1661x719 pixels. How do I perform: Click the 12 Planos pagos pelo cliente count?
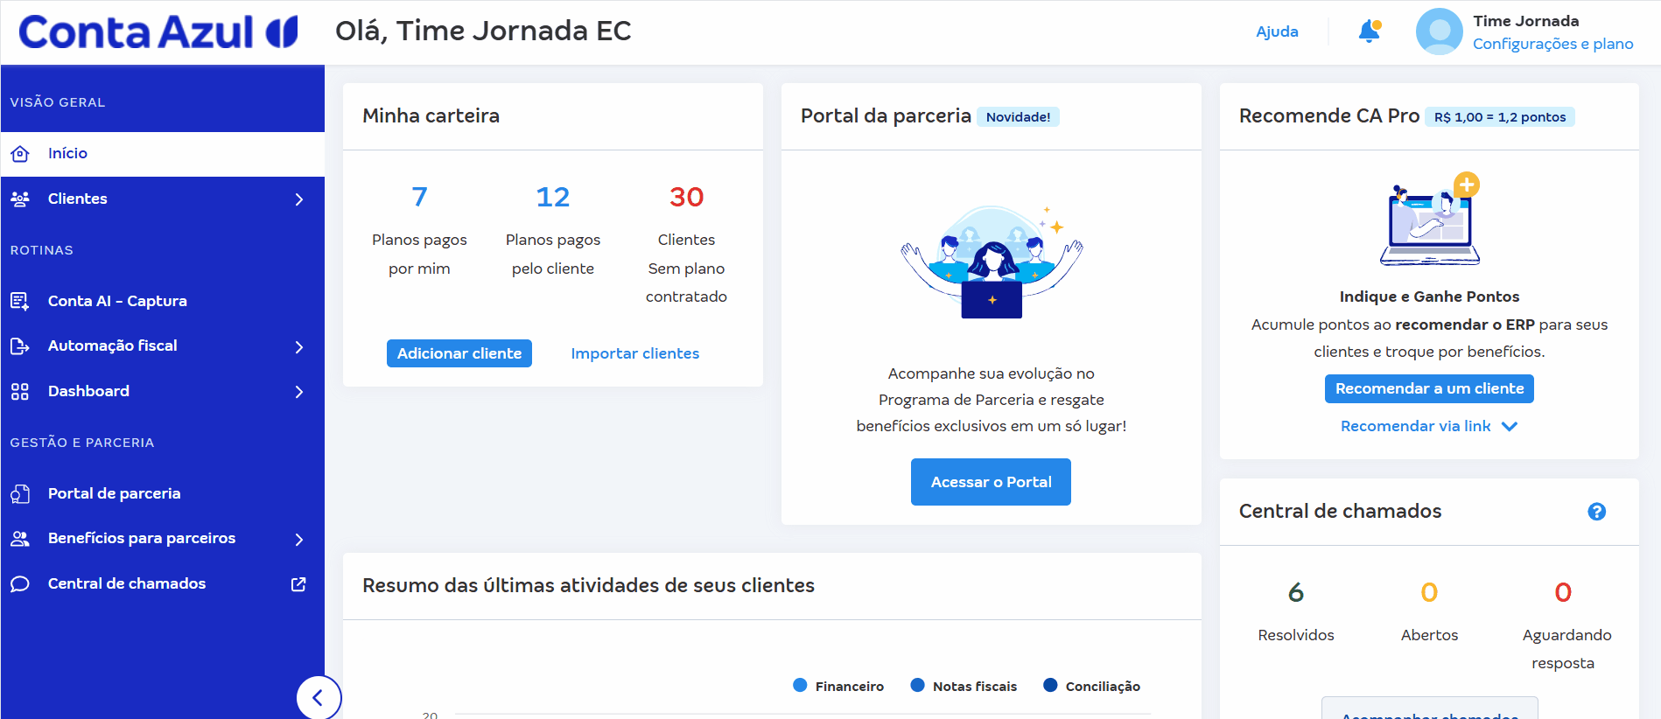(x=553, y=197)
